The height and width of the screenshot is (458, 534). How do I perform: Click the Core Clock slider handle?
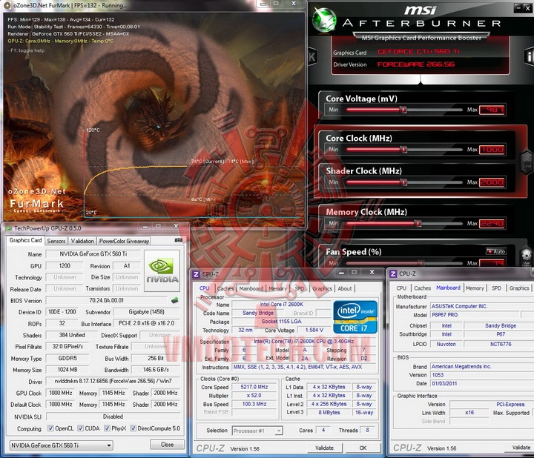403,150
